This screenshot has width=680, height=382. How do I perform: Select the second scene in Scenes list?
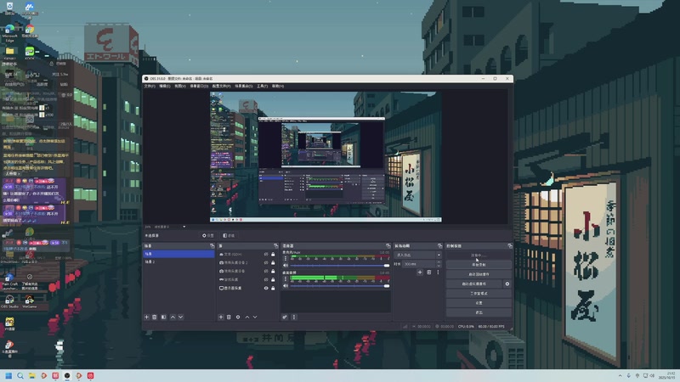click(x=178, y=262)
